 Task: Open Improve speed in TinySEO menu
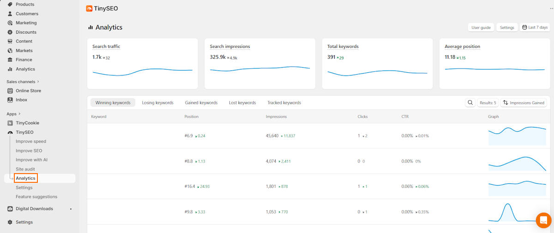31,141
